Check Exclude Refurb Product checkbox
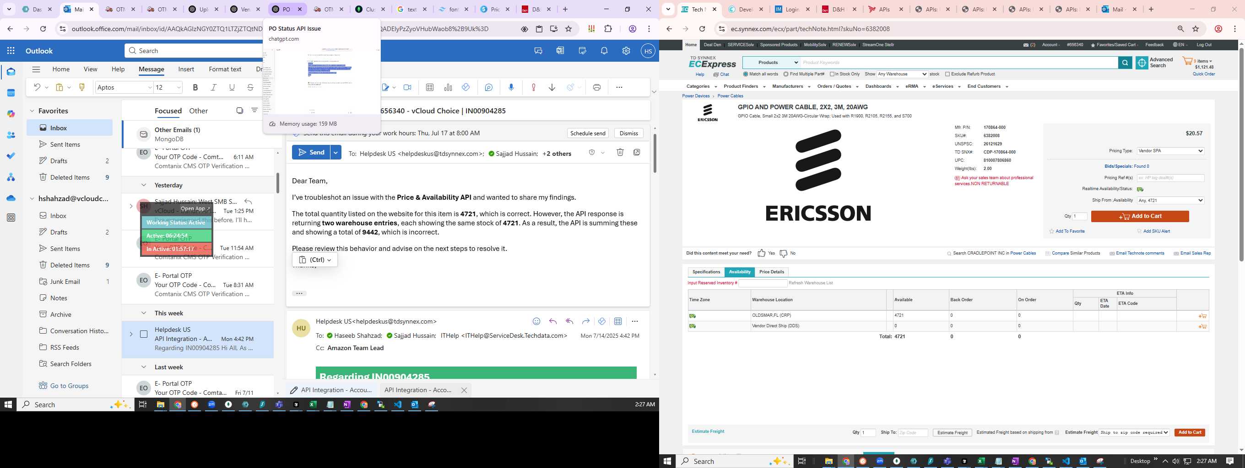The height and width of the screenshot is (468, 1245). pyautogui.click(x=947, y=74)
